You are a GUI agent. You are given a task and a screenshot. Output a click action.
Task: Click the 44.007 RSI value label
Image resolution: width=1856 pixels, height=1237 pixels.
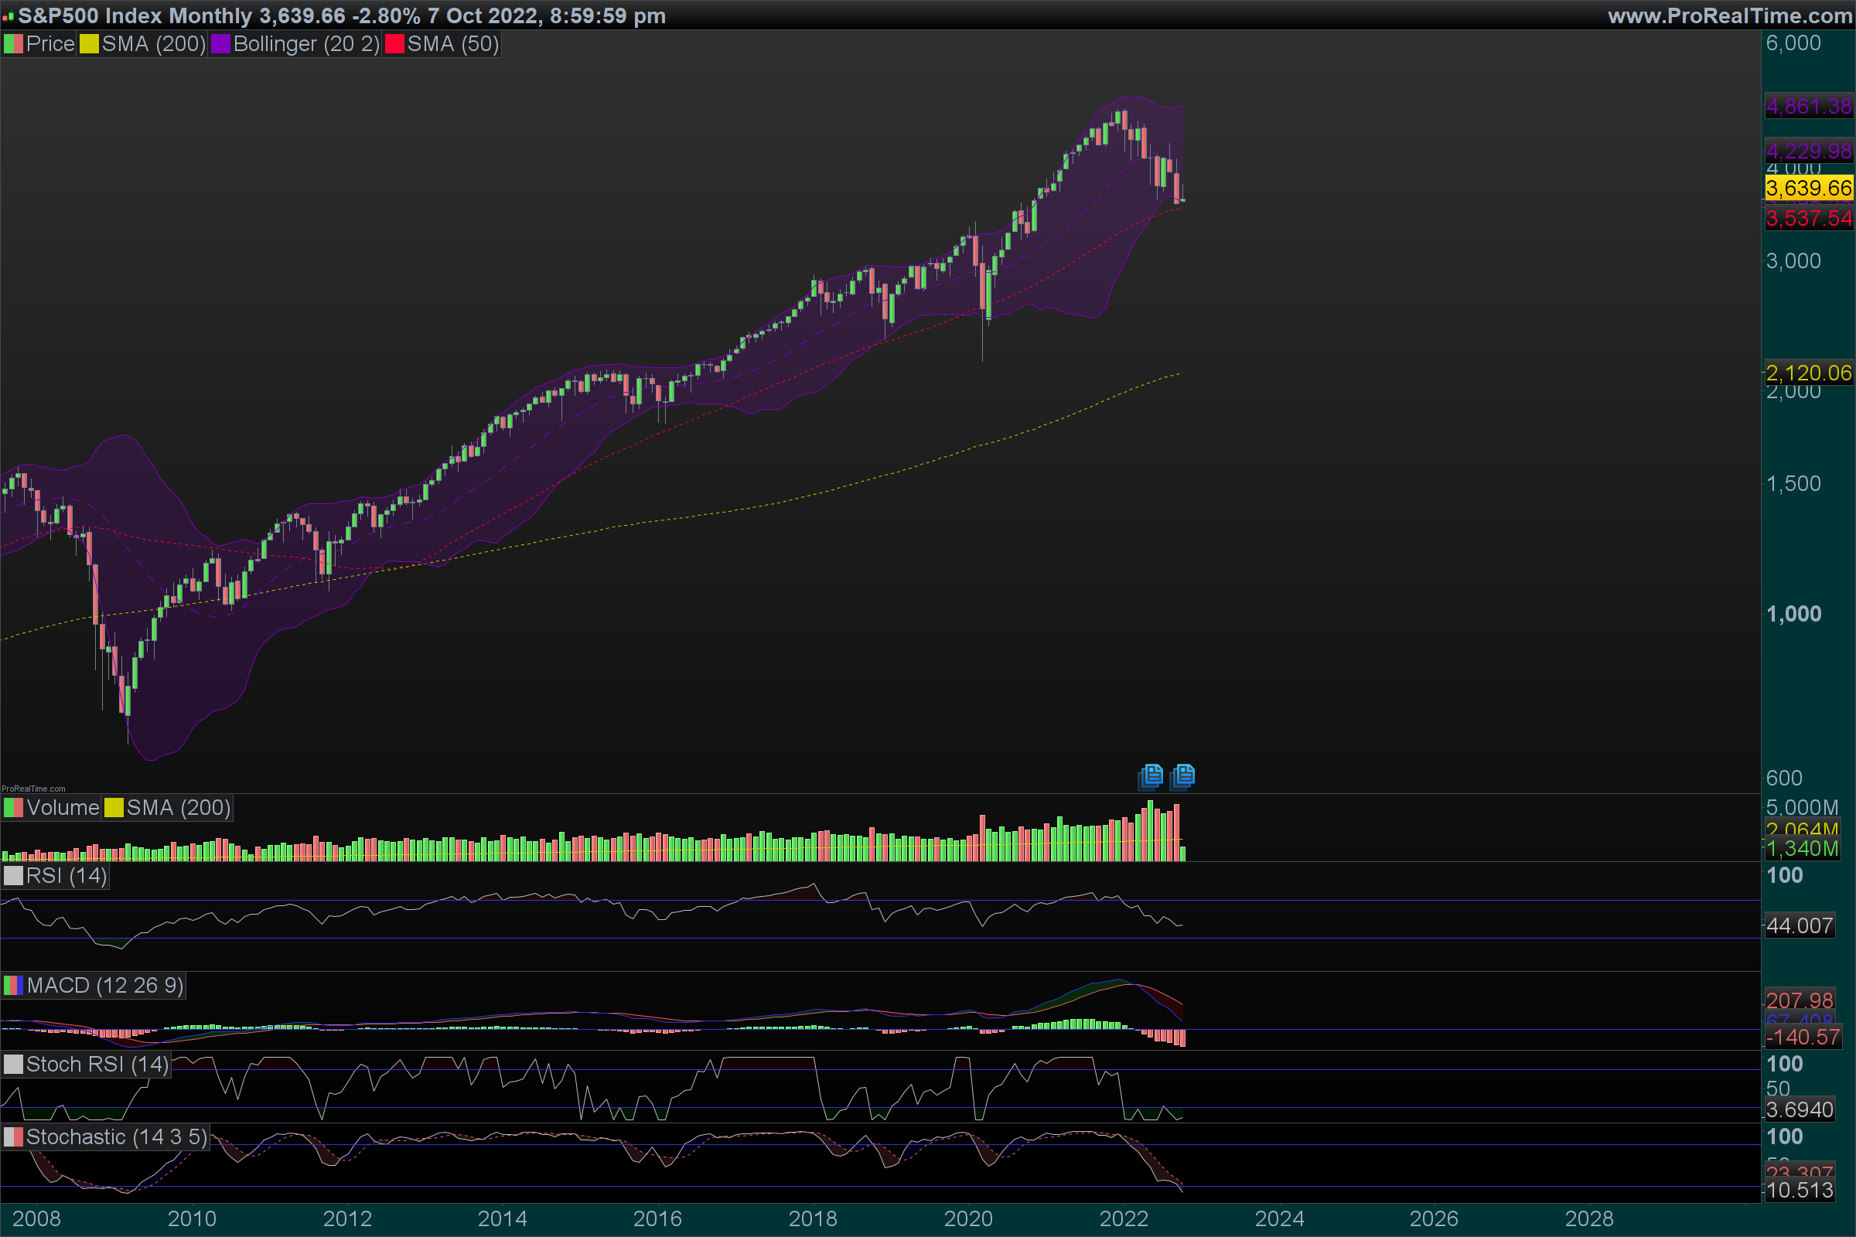(1800, 925)
